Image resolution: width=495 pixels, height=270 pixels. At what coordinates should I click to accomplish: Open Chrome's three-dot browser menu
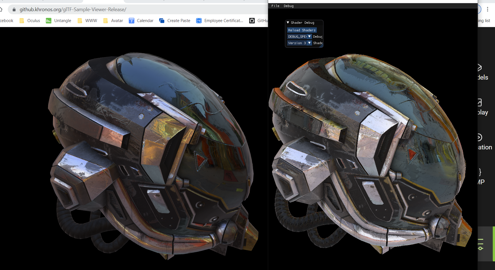(488, 9)
